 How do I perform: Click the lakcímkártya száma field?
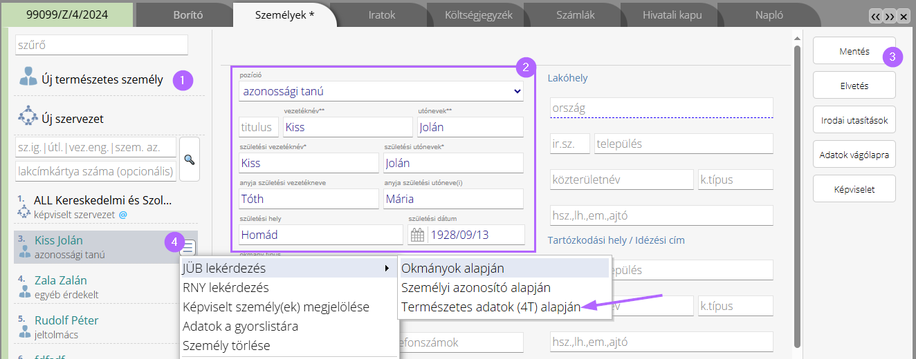[x=95, y=171]
